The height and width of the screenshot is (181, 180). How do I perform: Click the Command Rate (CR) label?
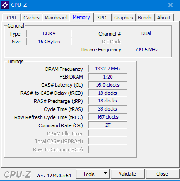pos(60,125)
